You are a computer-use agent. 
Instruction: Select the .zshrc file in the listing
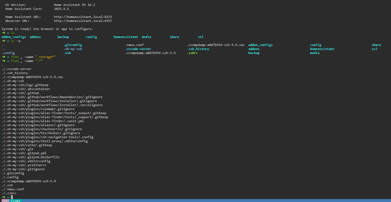(193, 53)
